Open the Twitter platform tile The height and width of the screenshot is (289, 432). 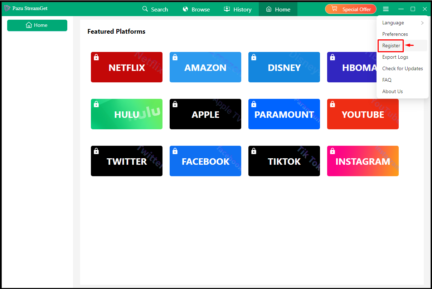127,161
